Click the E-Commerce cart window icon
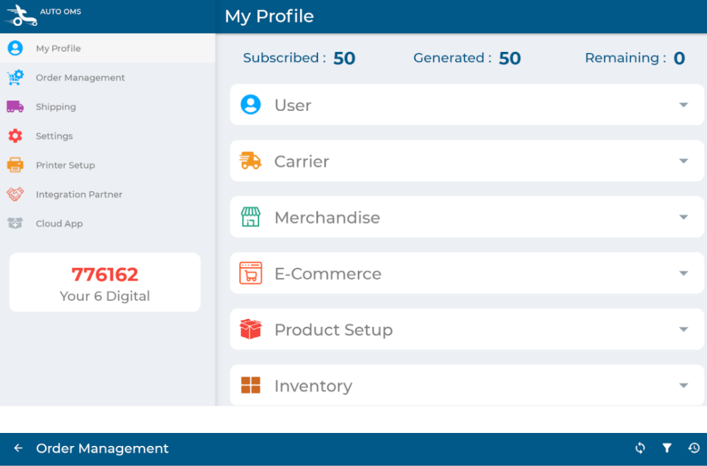Screen dimensions: 707x466 pyautogui.click(x=251, y=273)
